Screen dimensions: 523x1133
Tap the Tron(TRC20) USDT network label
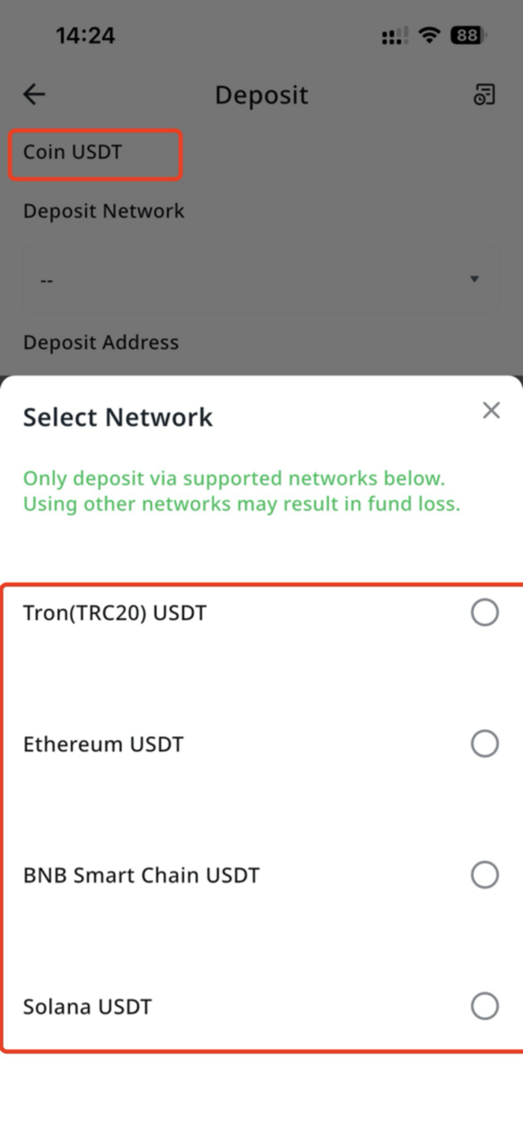pyautogui.click(x=115, y=613)
